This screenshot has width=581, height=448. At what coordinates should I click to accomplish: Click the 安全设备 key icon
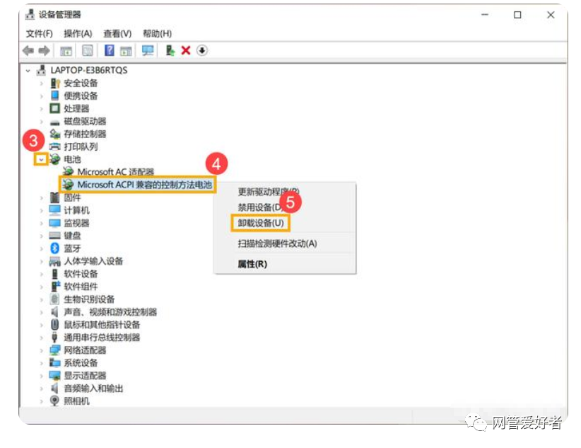[x=55, y=83]
